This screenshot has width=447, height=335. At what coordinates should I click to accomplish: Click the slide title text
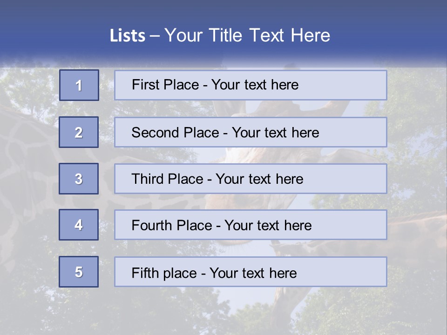click(220, 36)
